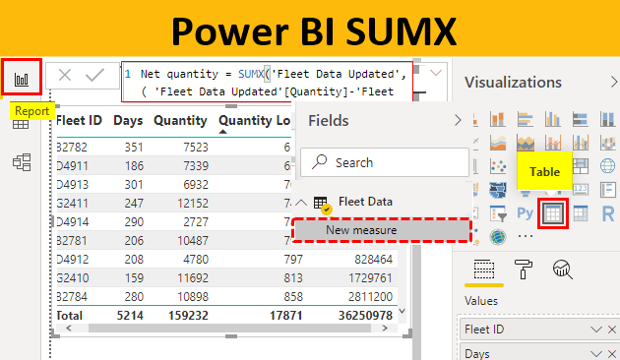Click inside the DAX formula editor
The height and width of the screenshot is (360, 620).
pyautogui.click(x=268, y=83)
